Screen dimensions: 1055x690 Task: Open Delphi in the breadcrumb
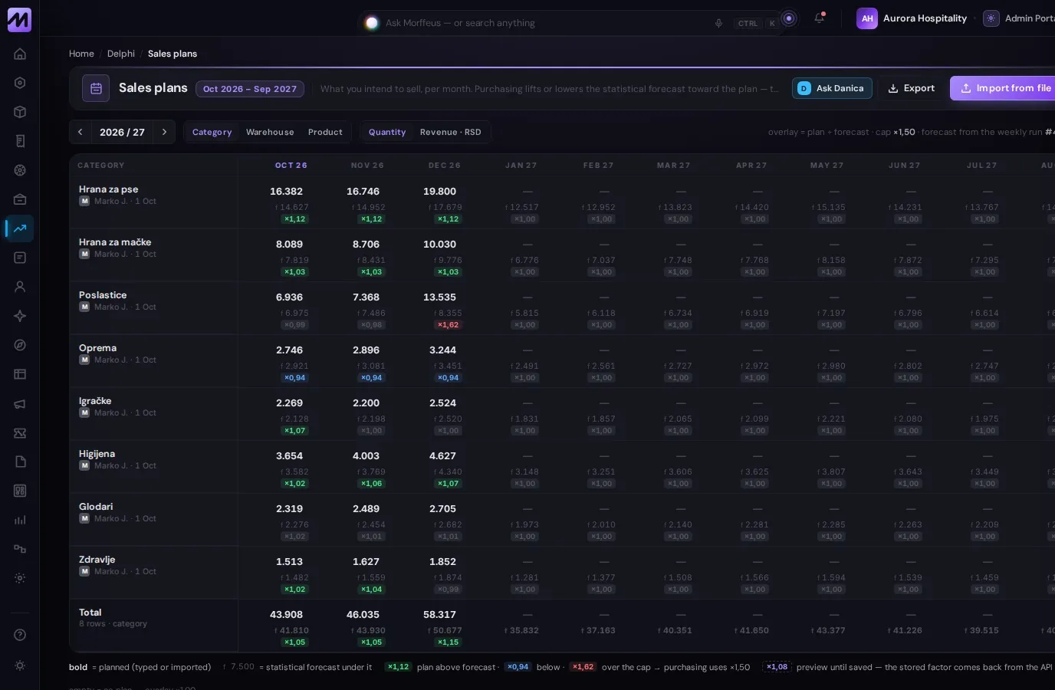(121, 54)
